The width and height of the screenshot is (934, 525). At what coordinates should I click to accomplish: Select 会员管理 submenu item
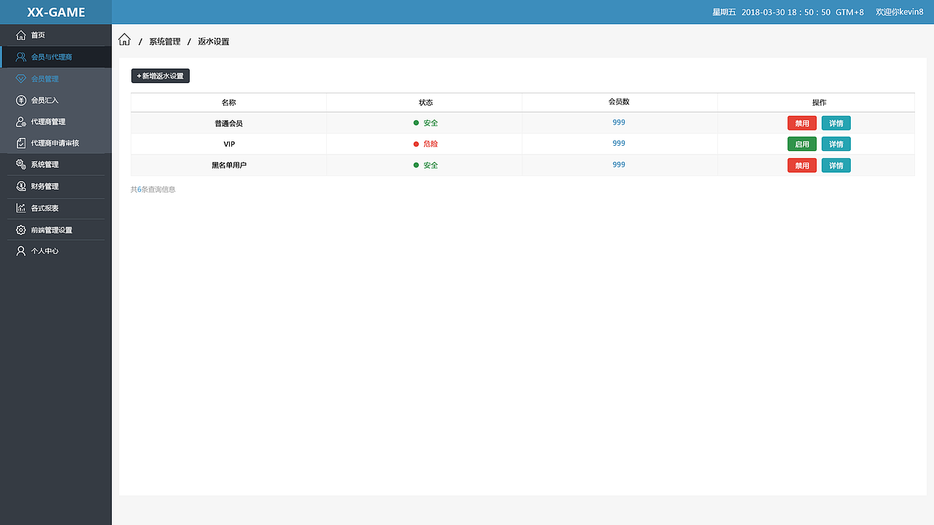tap(55, 79)
